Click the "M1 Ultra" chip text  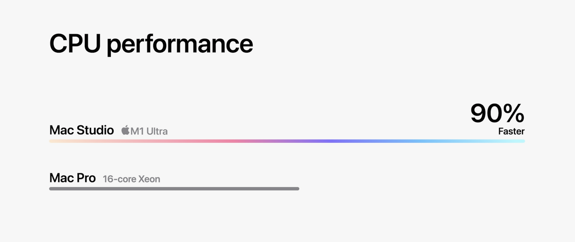pyautogui.click(x=149, y=131)
